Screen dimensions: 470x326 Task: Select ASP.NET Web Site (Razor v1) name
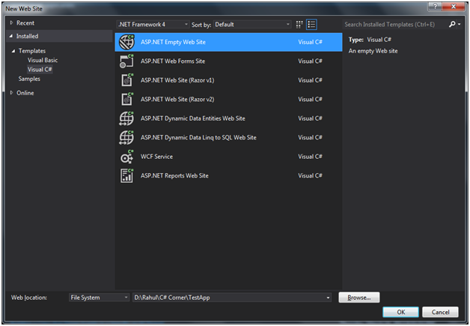tap(177, 80)
